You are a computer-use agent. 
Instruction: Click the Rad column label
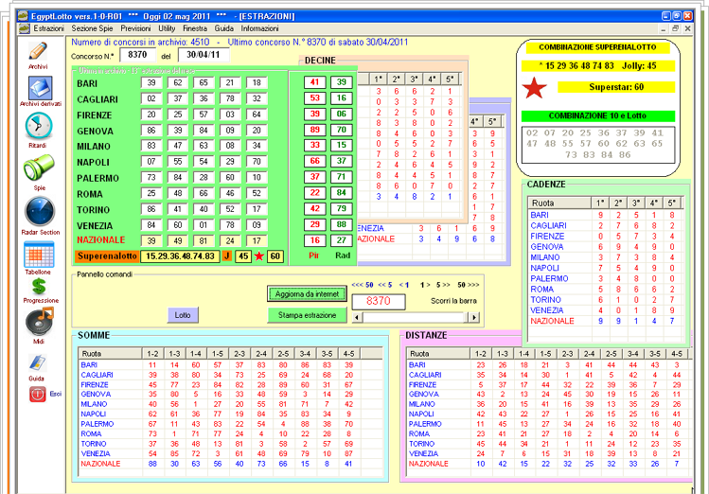point(343,256)
